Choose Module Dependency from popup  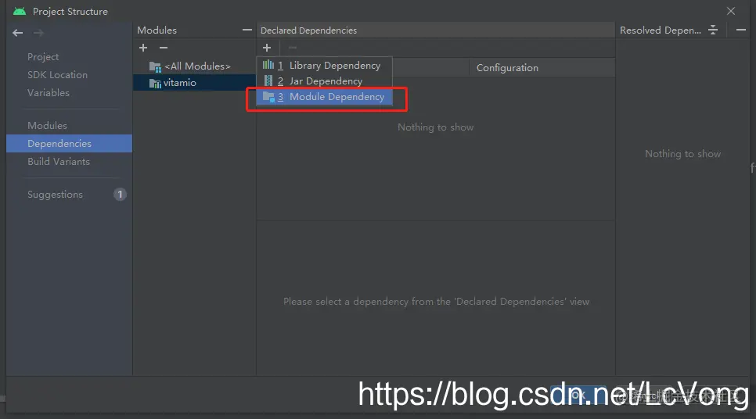click(325, 97)
